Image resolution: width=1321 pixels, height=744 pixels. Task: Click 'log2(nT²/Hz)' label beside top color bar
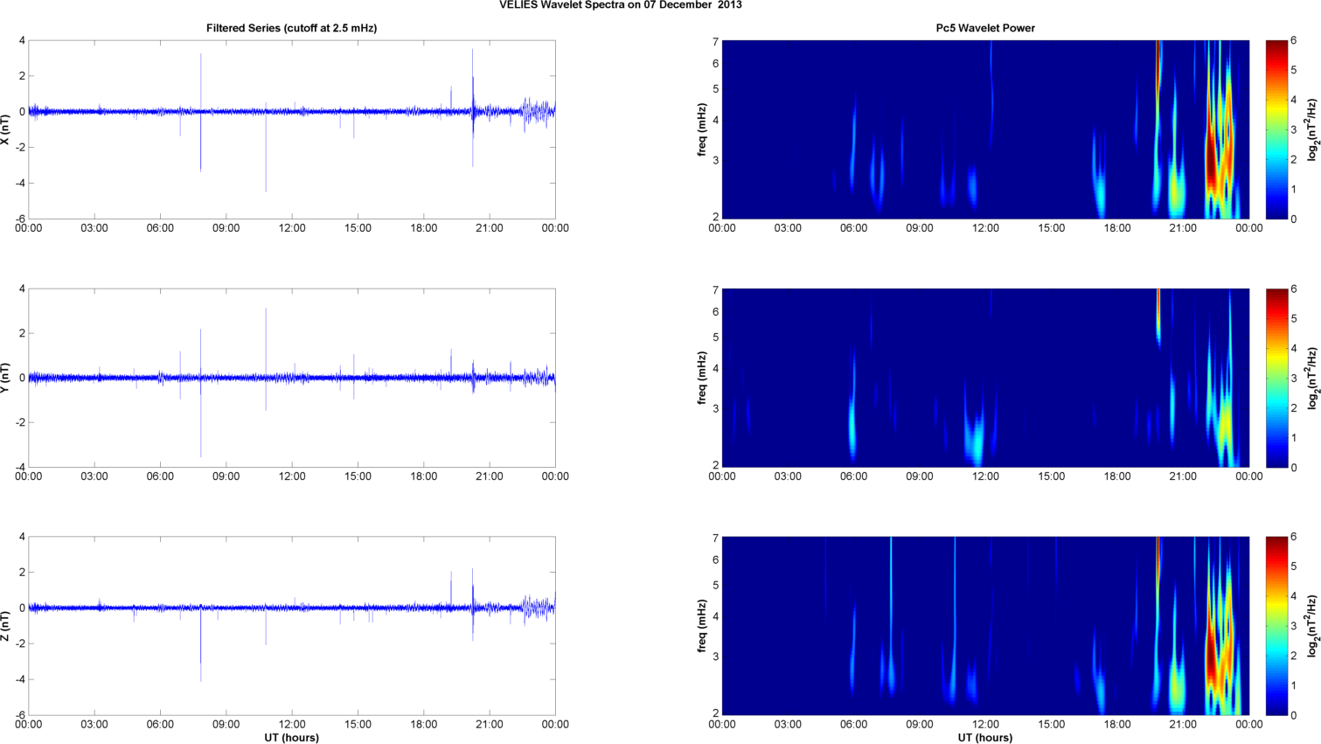click(x=1312, y=129)
